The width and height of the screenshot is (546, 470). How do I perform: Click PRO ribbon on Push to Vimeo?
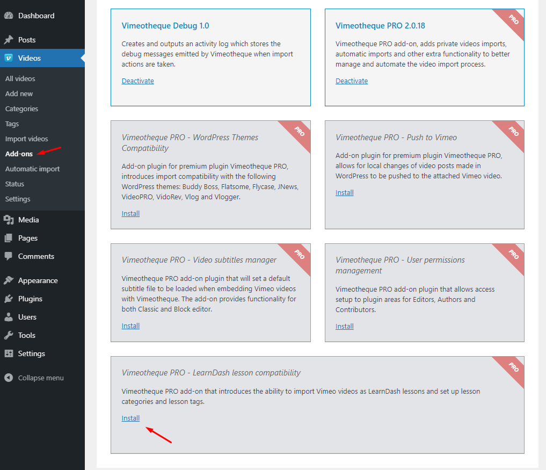pos(513,132)
